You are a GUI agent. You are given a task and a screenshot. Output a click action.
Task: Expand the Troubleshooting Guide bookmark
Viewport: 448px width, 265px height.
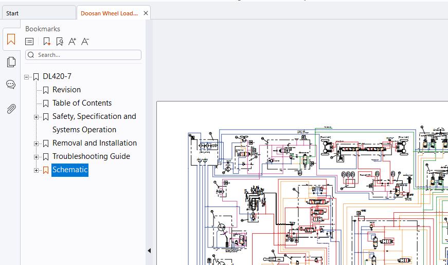tap(37, 157)
